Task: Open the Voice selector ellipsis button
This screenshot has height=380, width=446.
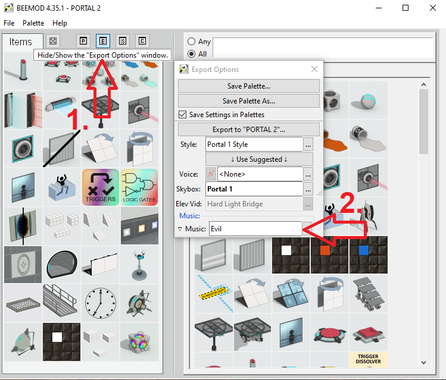Action: (308, 174)
